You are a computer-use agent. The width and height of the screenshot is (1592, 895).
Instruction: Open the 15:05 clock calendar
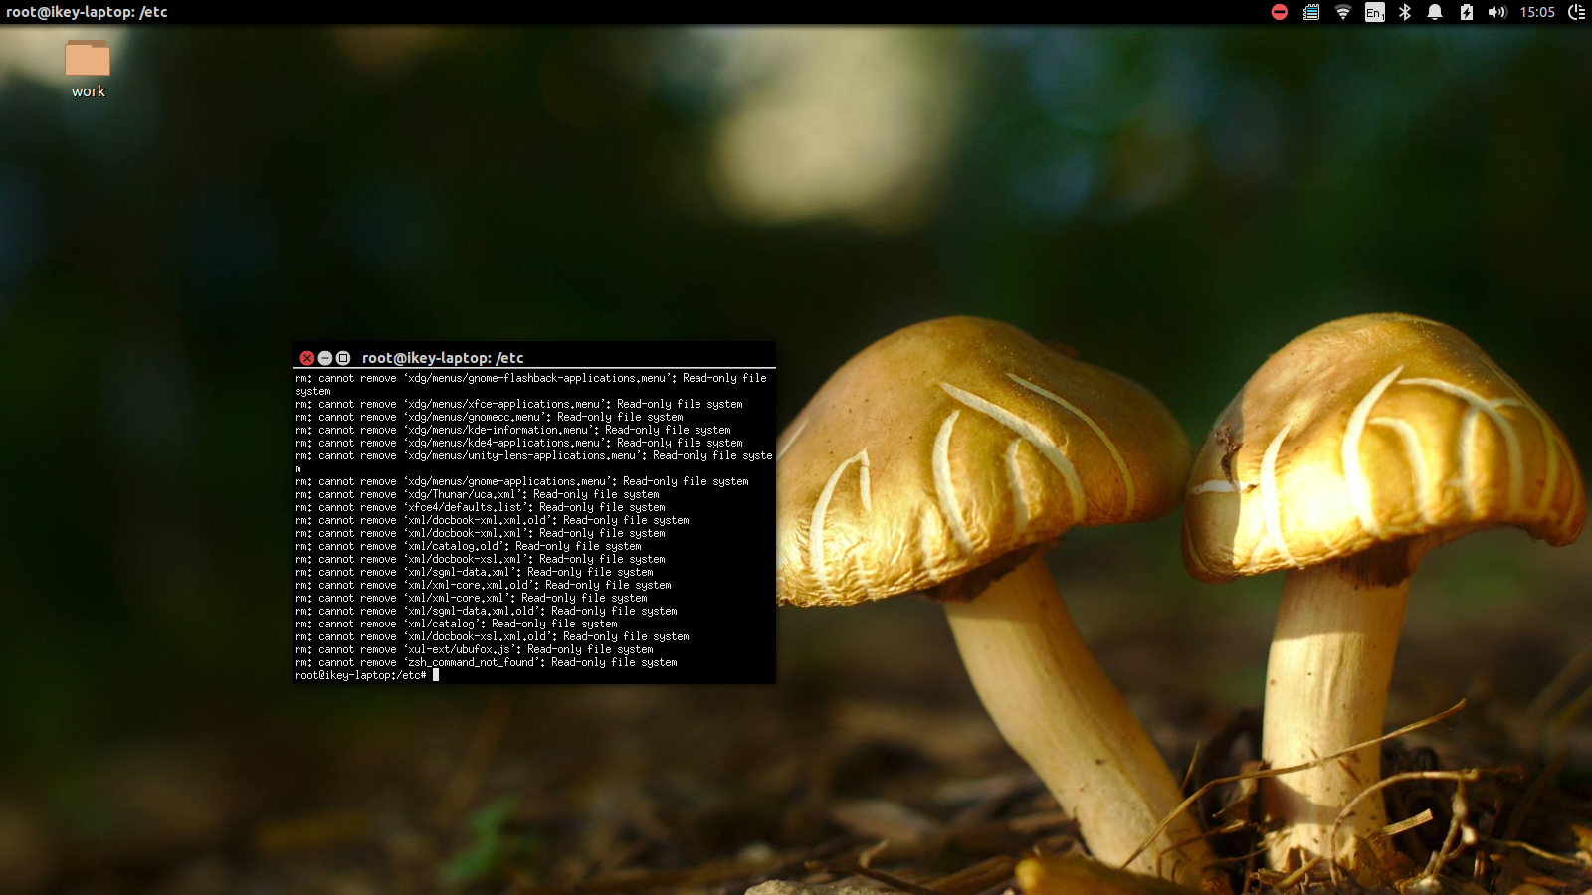tap(1537, 12)
